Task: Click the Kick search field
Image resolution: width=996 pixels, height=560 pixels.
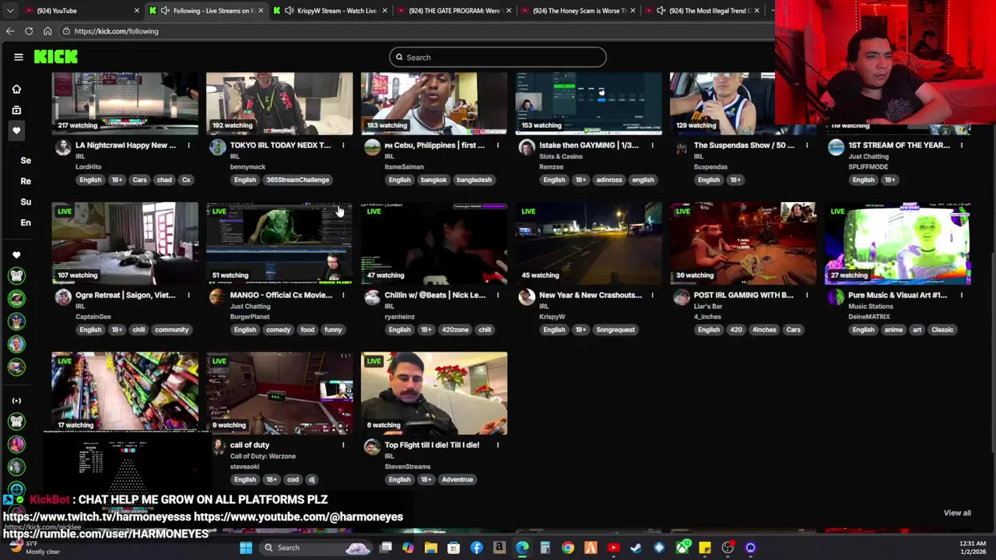Action: pyautogui.click(x=498, y=57)
